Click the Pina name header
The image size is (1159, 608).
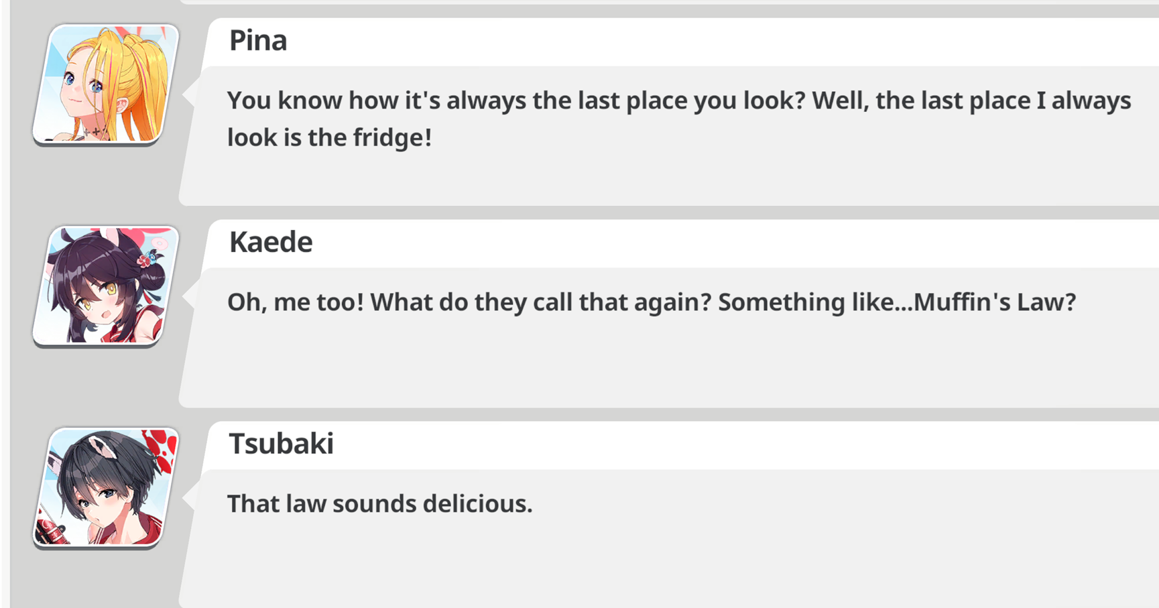258,41
